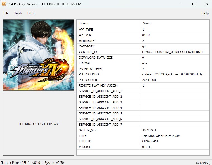Open the File menu
Image resolution: width=212 pixels, height=165 pixels.
tap(6, 13)
